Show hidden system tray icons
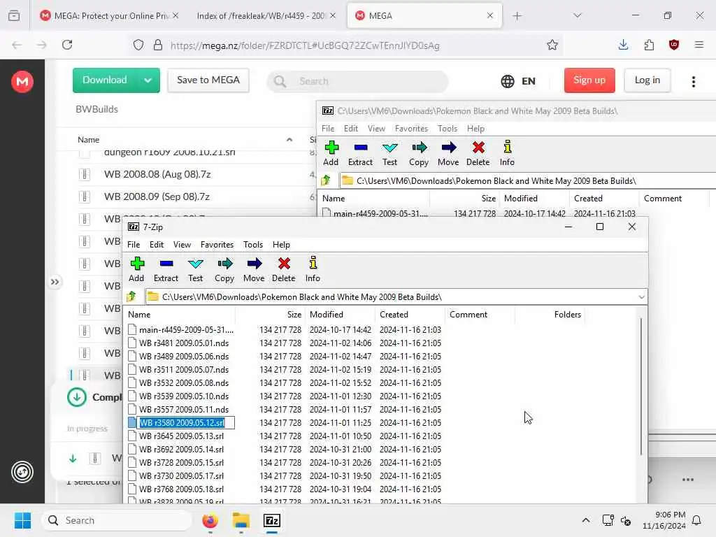This screenshot has height=537, width=716. point(586,520)
